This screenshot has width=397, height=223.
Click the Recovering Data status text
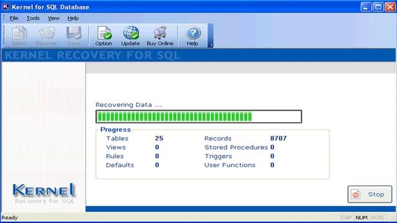coord(129,105)
